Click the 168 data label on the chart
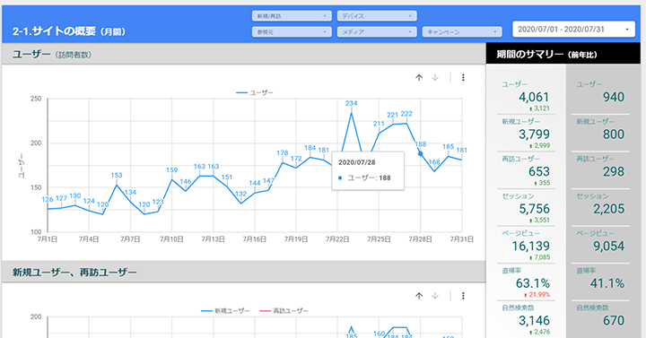646x338 pixels. (434, 161)
